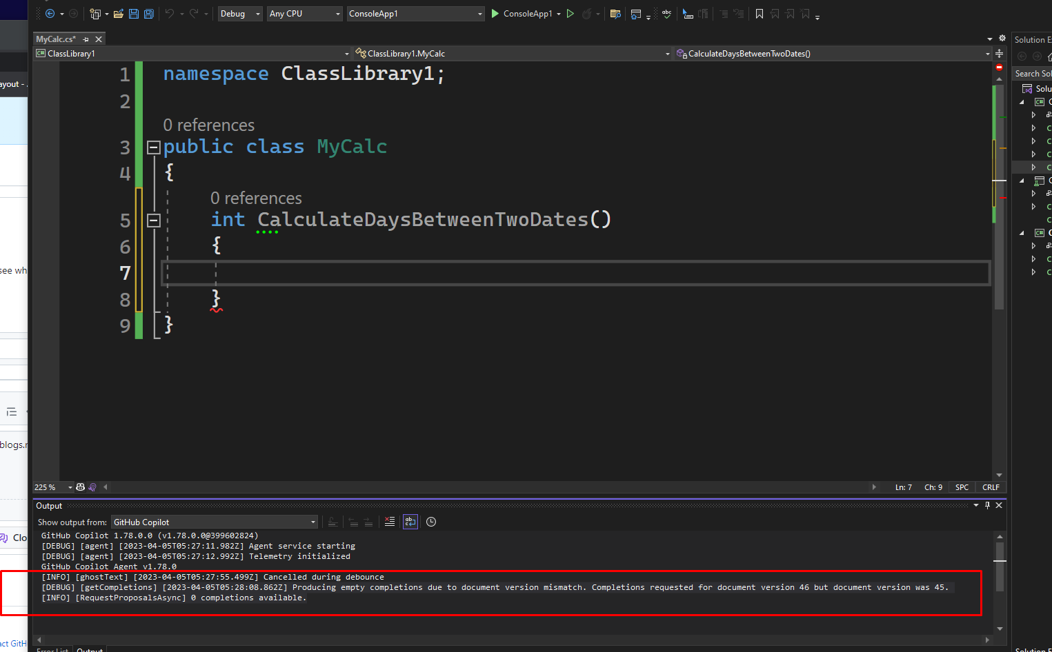Open the ClassLibrary1.MyCalc type navigation dropdown

[x=513, y=53]
